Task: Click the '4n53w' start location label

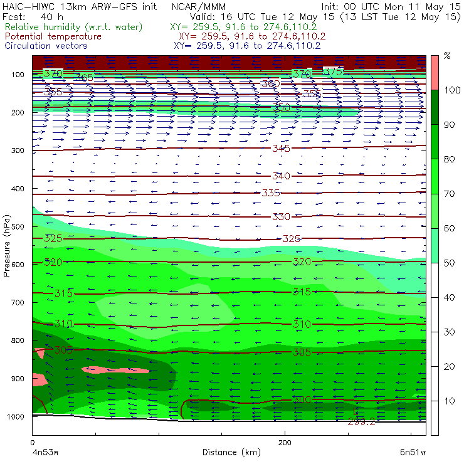Action: (x=45, y=453)
